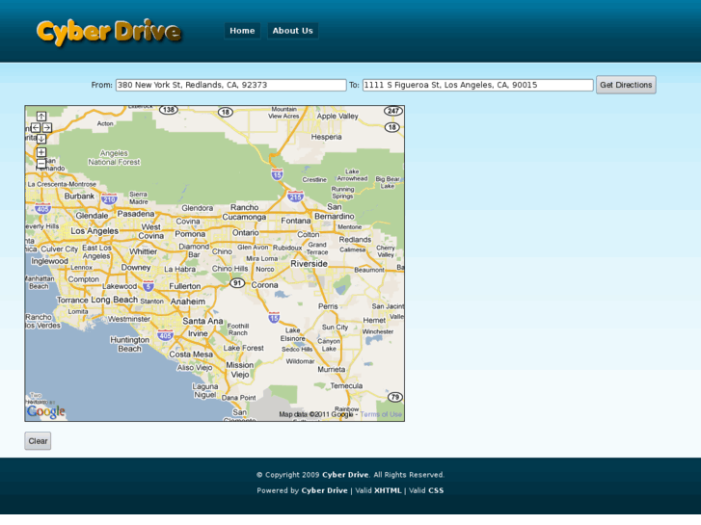Screen dimensions: 701x525
Task: Open the Home menu item
Action: tap(242, 31)
